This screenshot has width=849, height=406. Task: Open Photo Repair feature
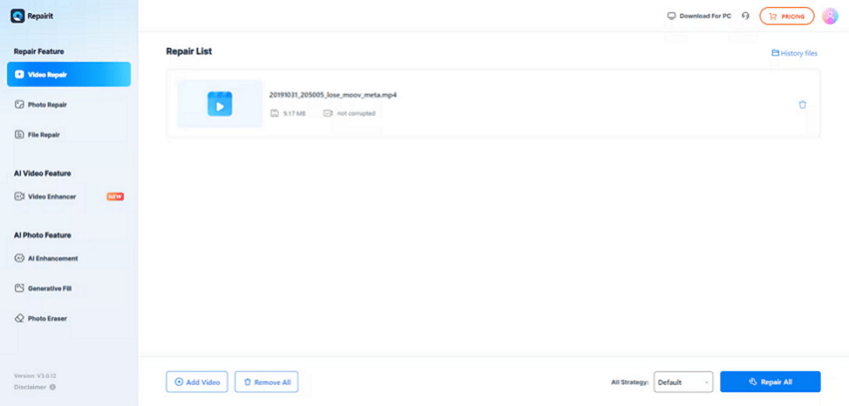coord(47,105)
